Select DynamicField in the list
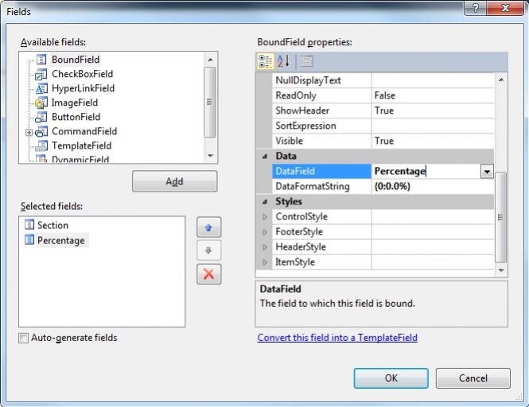The width and height of the screenshot is (529, 407). (80, 159)
